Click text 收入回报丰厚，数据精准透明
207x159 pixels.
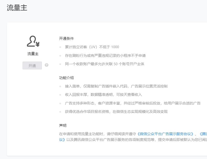pos(89,95)
